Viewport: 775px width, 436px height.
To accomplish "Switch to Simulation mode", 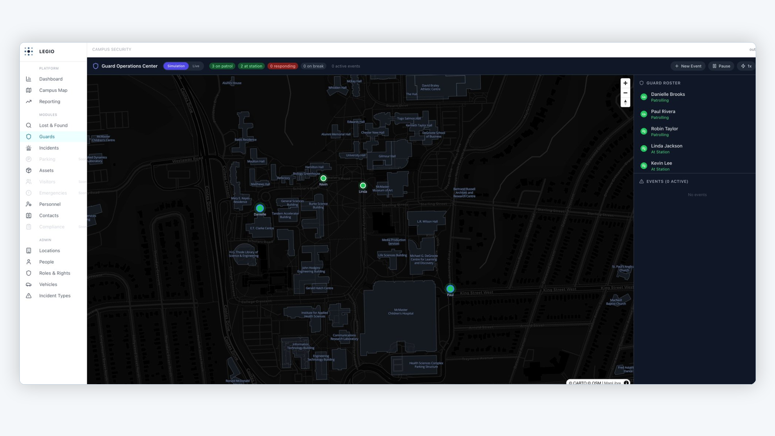I will pos(176,66).
